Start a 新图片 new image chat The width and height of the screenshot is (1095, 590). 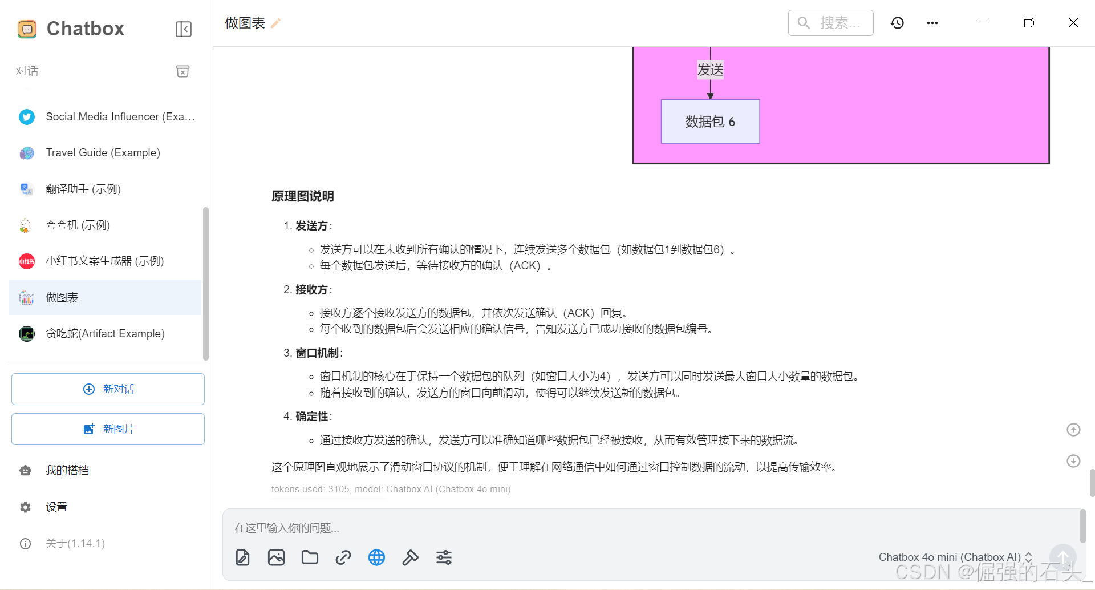point(108,429)
